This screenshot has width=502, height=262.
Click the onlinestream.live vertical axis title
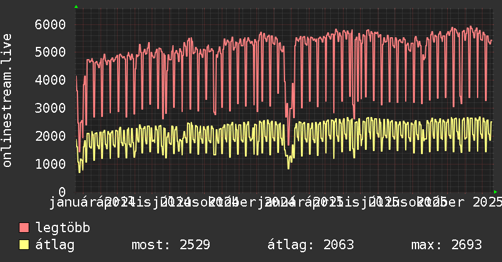7,101
